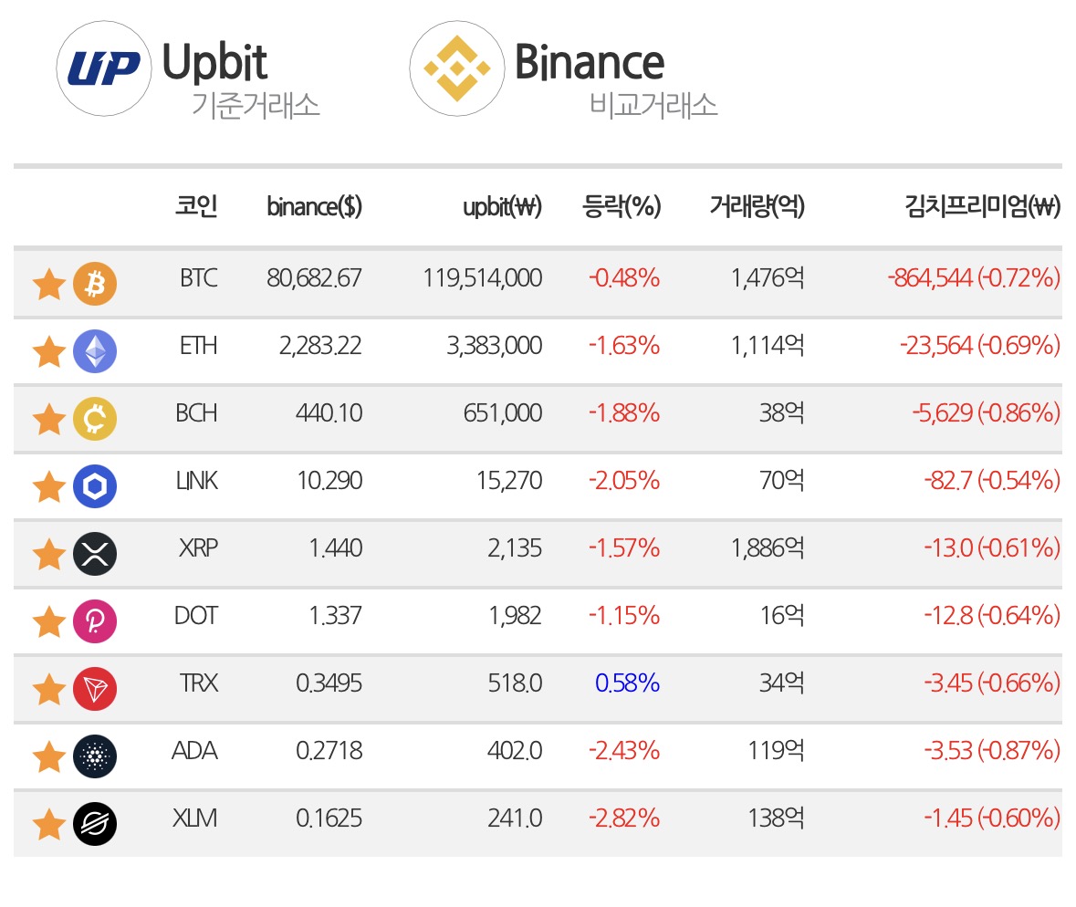Unfavorite the XLM row star
The height and width of the screenshot is (907, 1076).
point(49,825)
